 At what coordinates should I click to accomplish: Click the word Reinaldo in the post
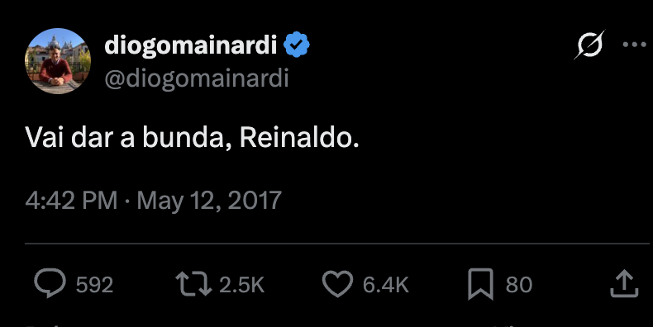[x=297, y=137]
